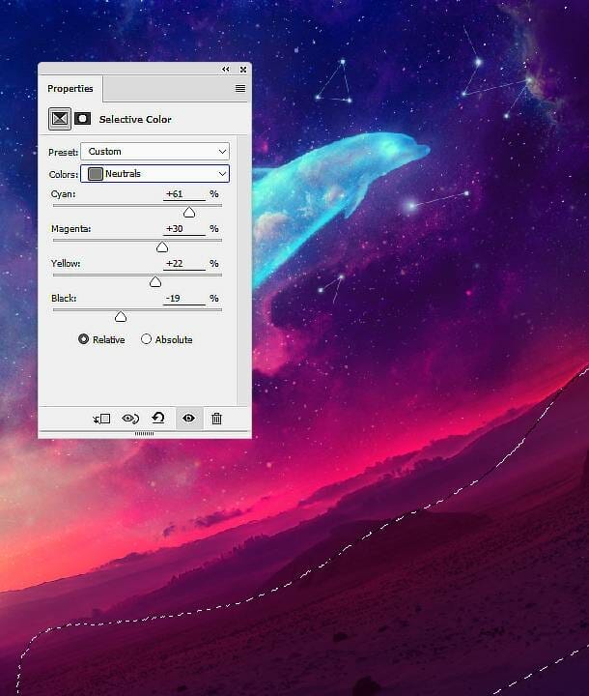This screenshot has width=589, height=696.
Task: Click the Cyan value field showing +61
Action: pos(184,194)
